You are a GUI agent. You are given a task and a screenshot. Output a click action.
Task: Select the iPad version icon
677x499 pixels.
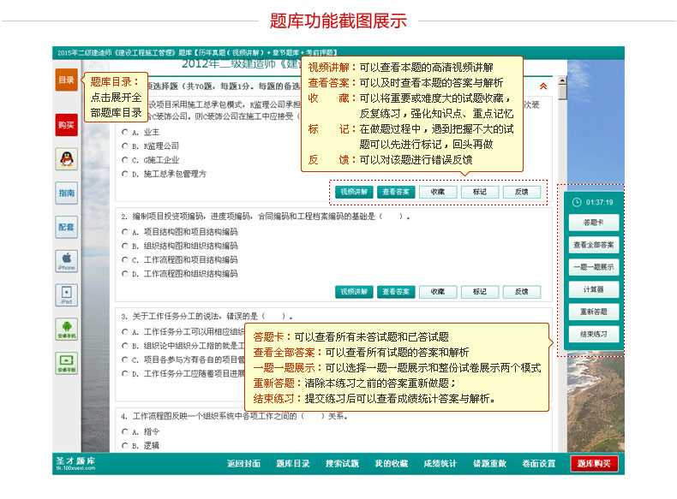[x=66, y=295]
